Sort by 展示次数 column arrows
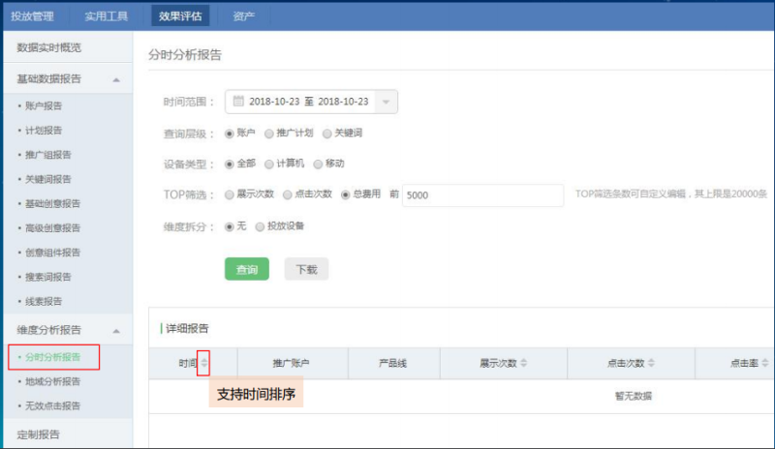 coord(524,363)
